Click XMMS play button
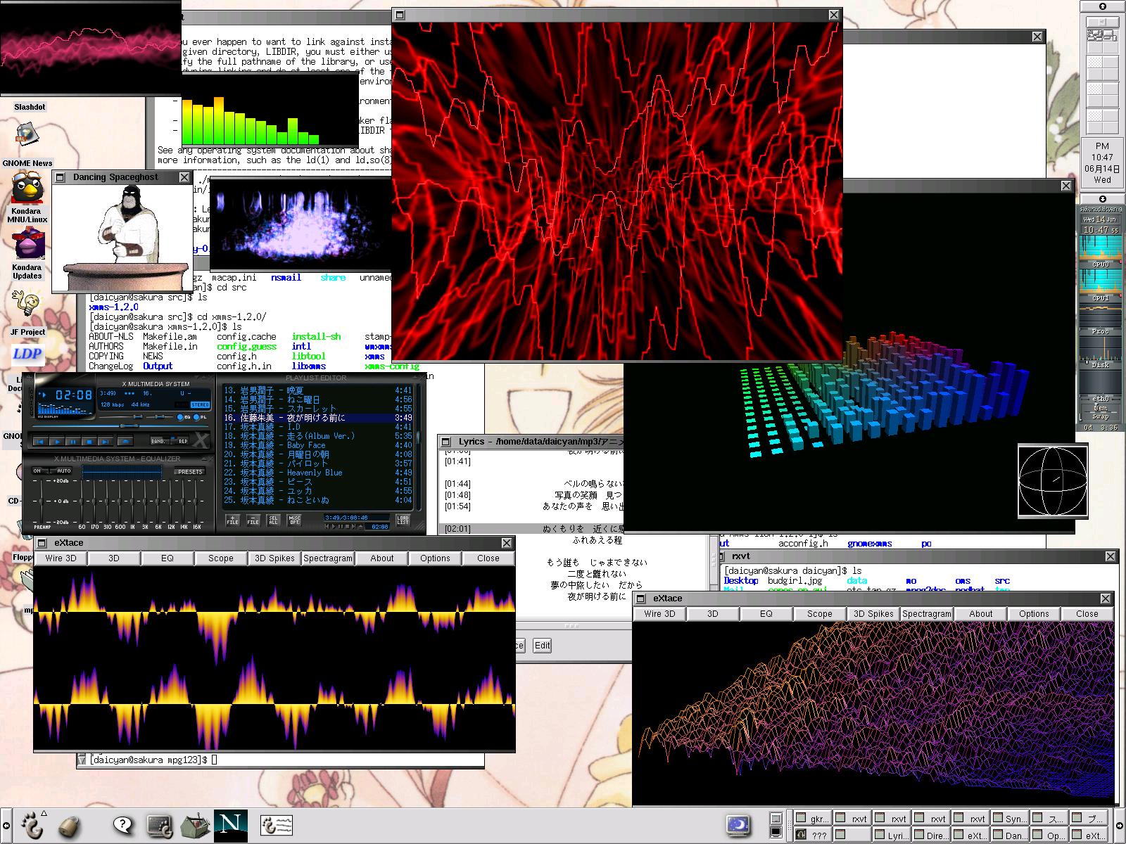1126x844 pixels. click(57, 441)
